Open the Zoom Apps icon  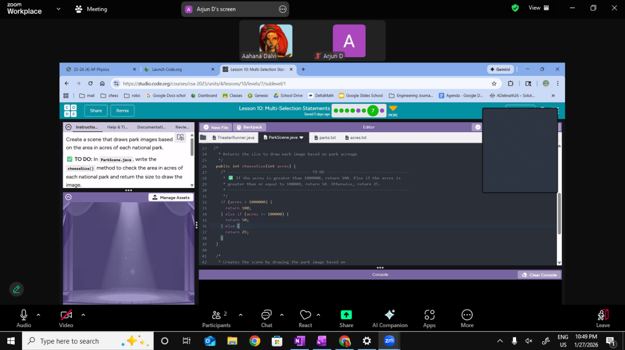coord(429,315)
